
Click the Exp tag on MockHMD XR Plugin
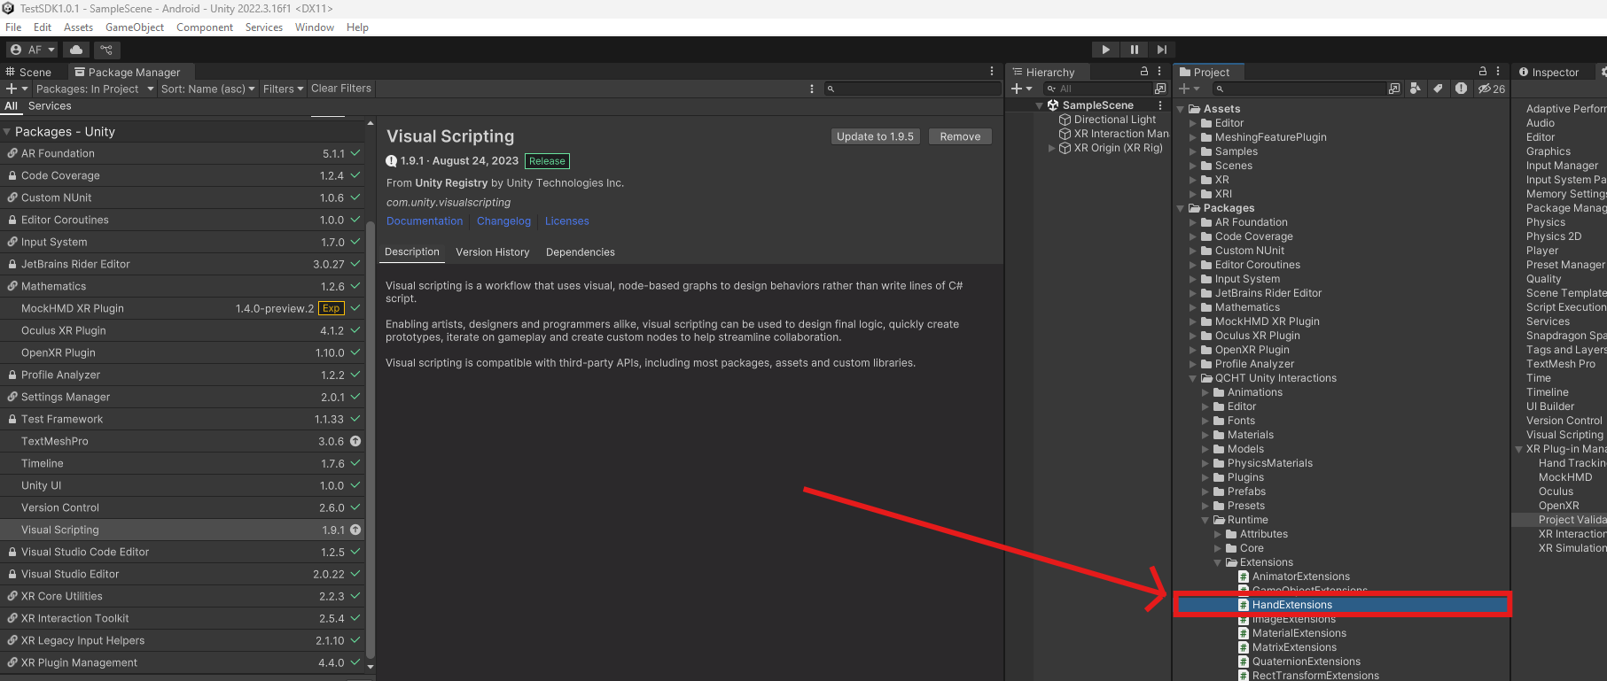tap(331, 308)
